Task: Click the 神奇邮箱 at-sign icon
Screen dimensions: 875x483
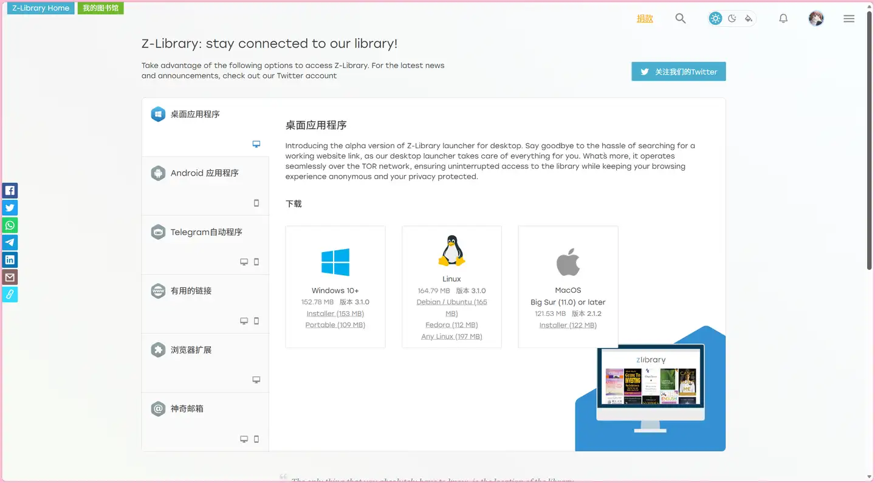Action: pyautogui.click(x=158, y=409)
